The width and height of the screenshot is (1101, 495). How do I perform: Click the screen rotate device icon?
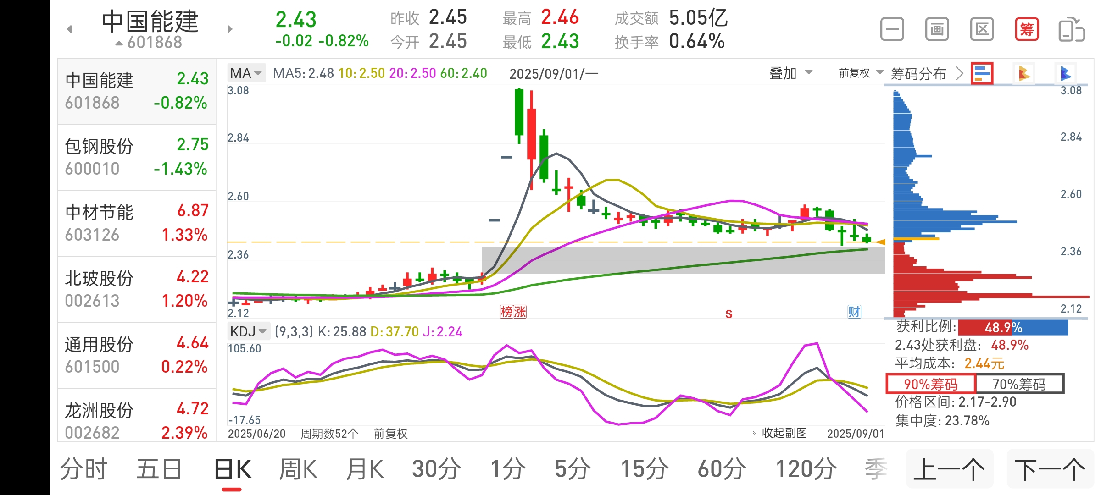point(1072,30)
